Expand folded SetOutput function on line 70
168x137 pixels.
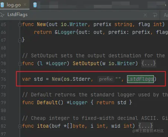coord(20,64)
